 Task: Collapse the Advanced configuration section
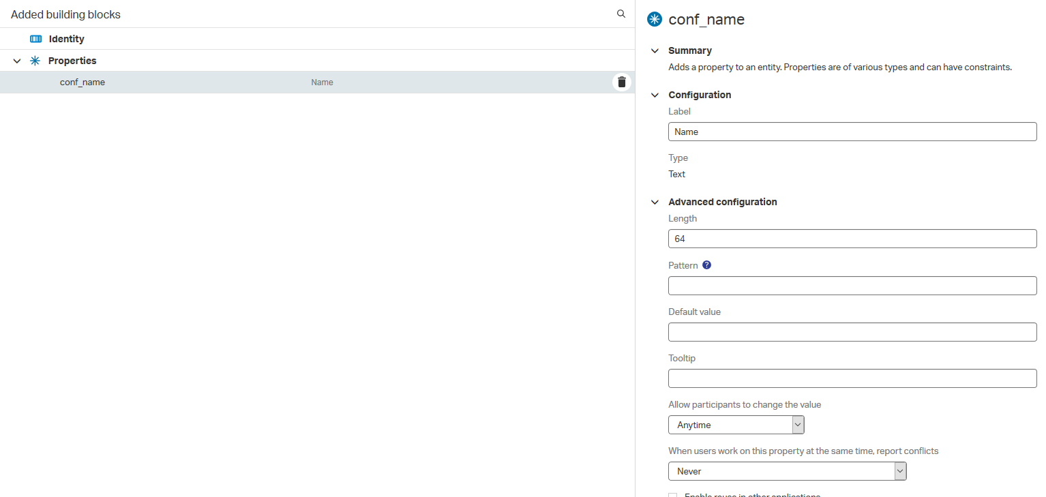[x=655, y=202]
